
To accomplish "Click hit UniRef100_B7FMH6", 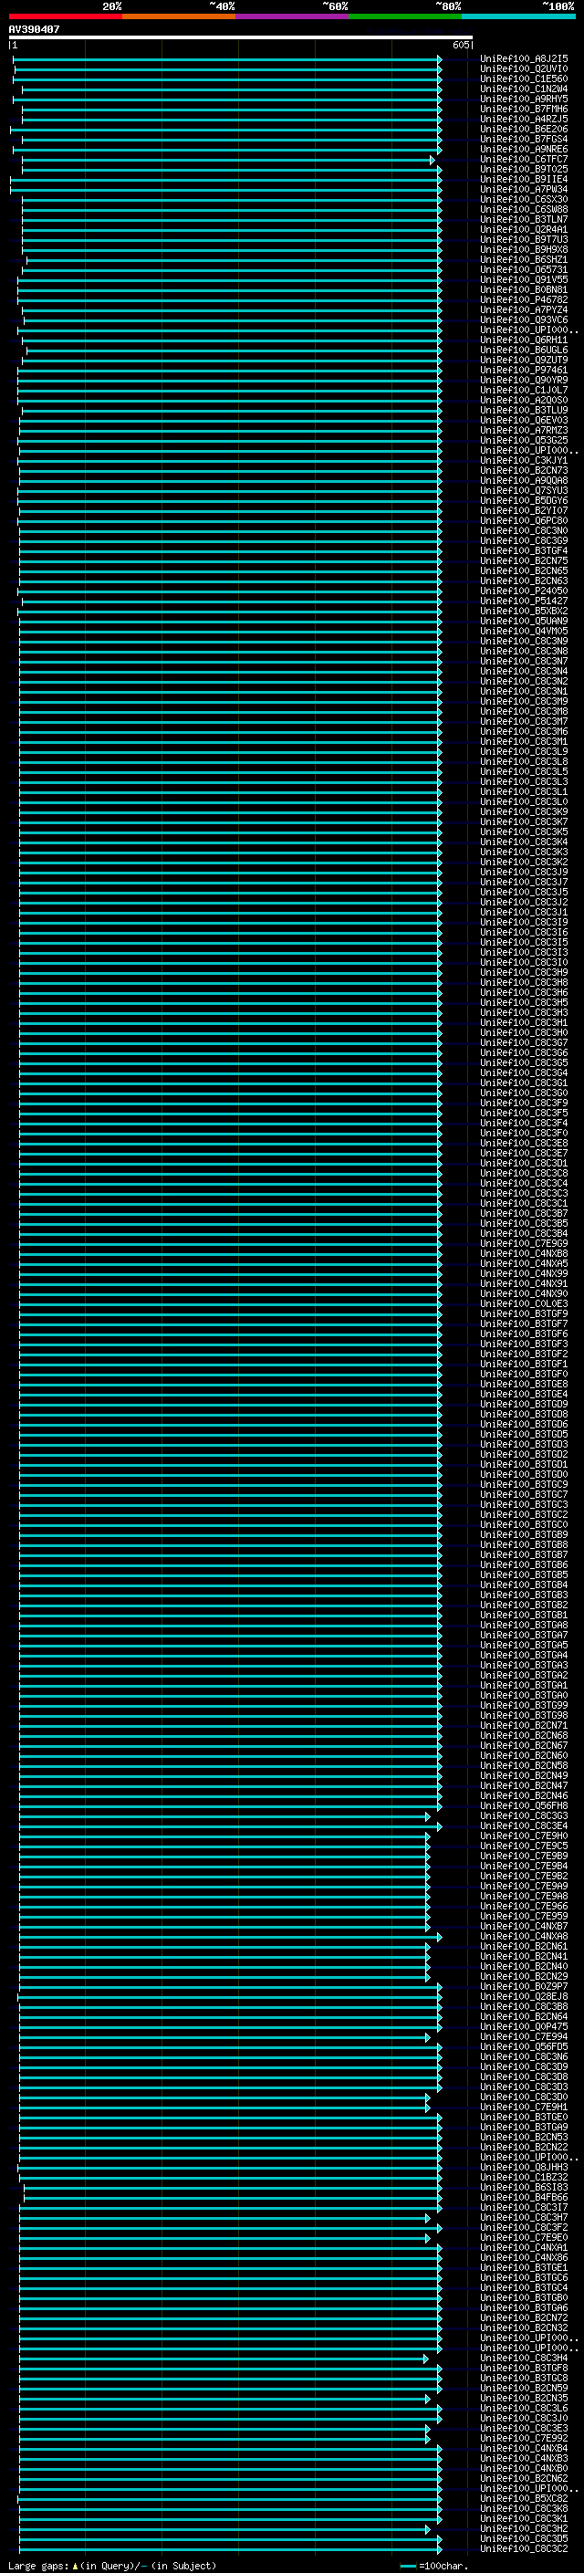I will pyautogui.click(x=523, y=109).
